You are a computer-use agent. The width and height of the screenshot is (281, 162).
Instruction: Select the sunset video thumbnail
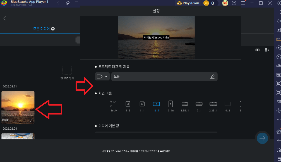[18, 108]
